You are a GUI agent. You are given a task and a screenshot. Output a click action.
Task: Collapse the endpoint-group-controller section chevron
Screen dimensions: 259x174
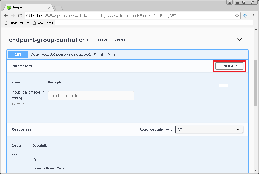240,40
